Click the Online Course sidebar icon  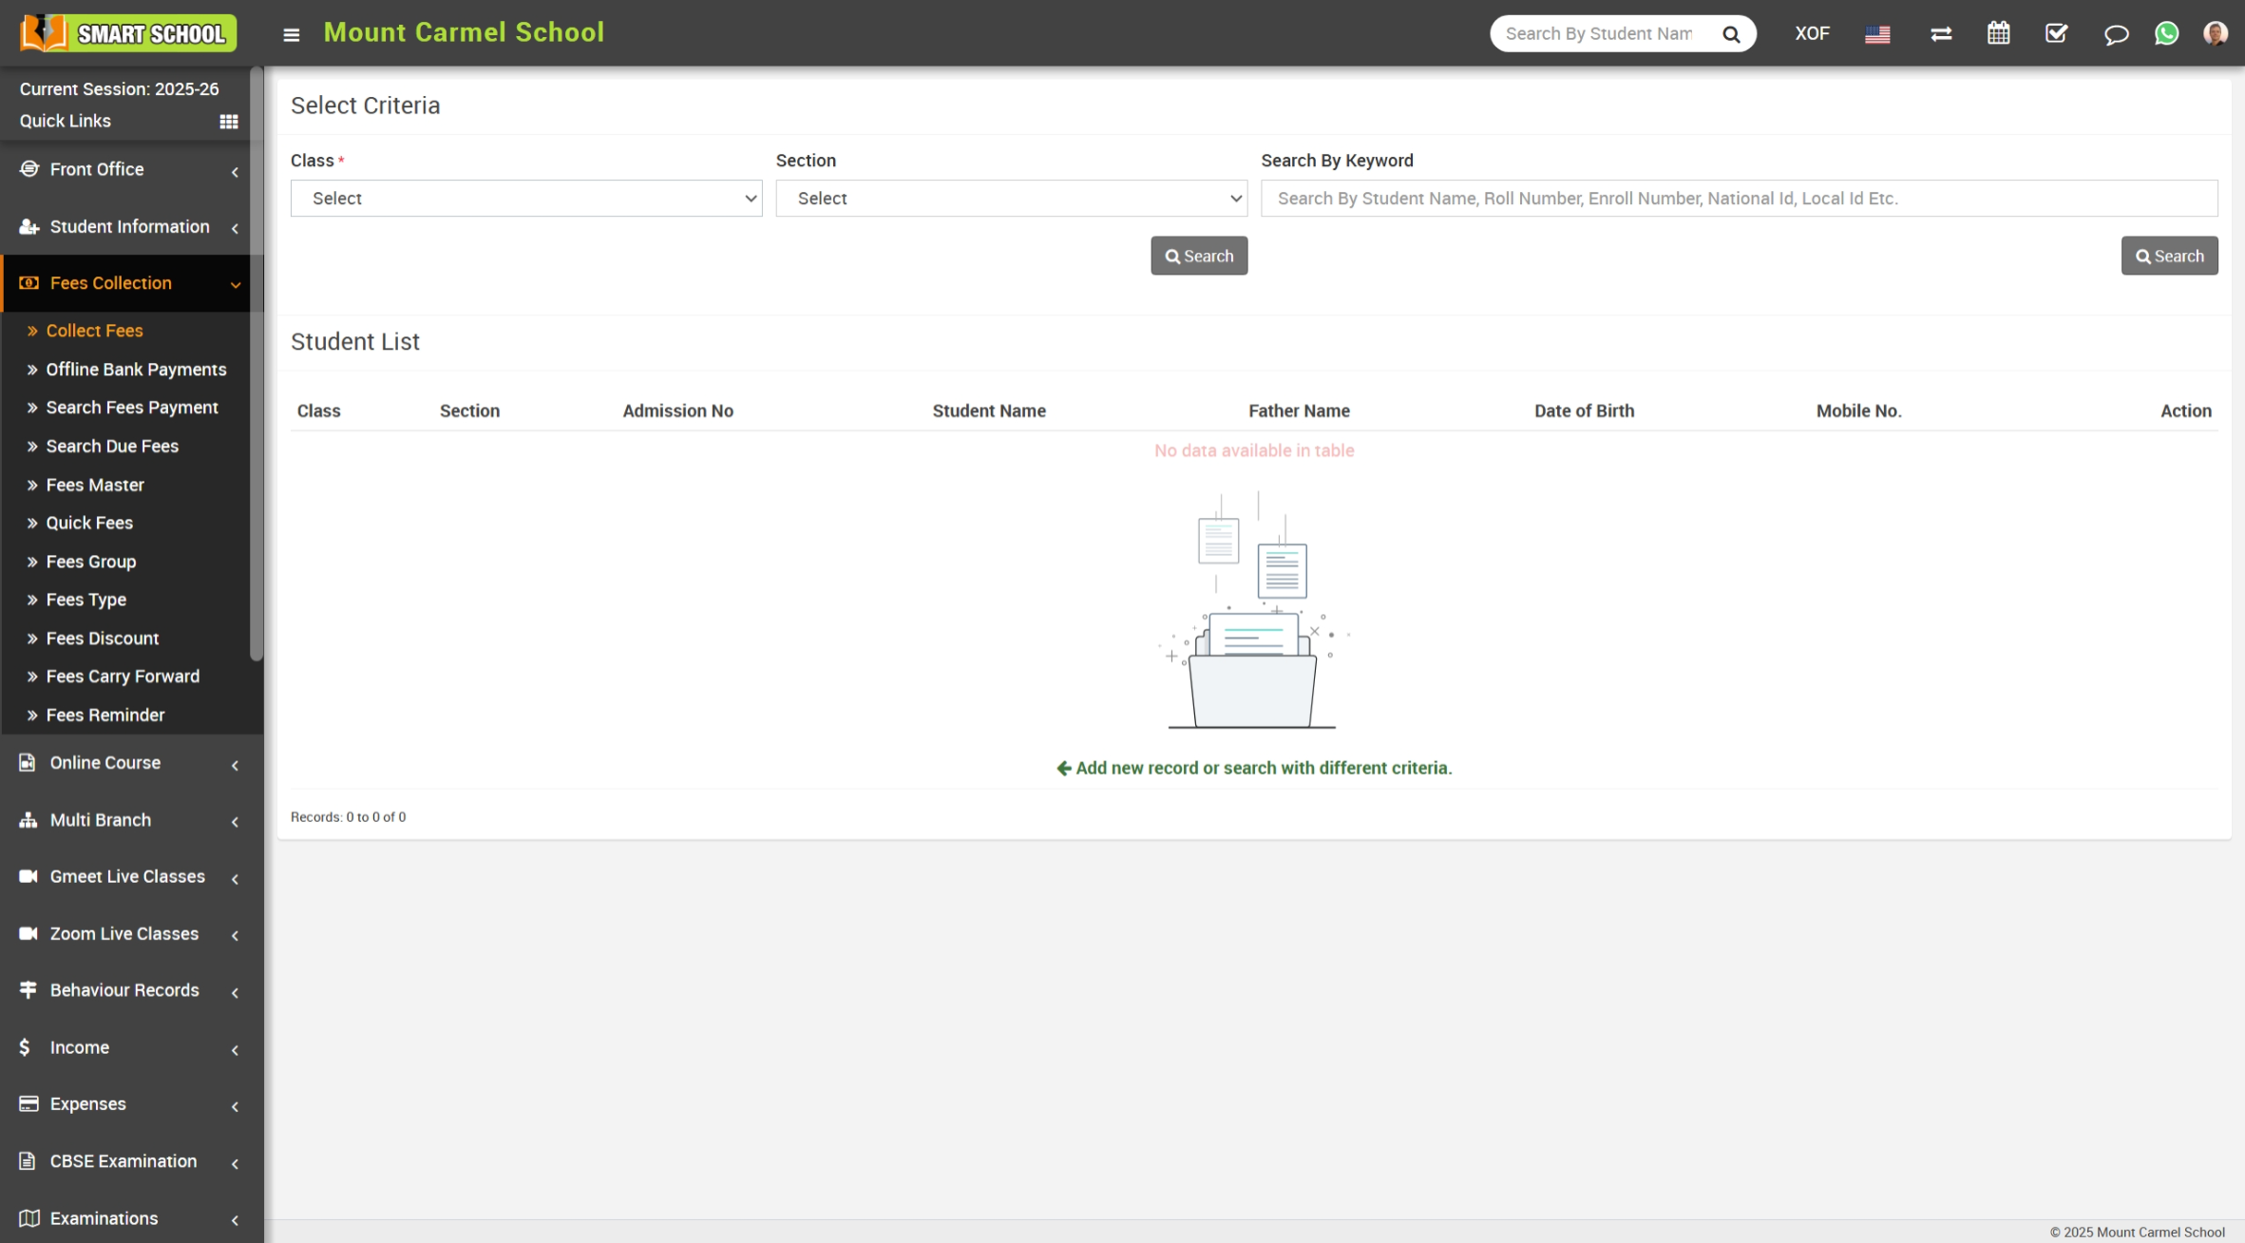pos(28,762)
